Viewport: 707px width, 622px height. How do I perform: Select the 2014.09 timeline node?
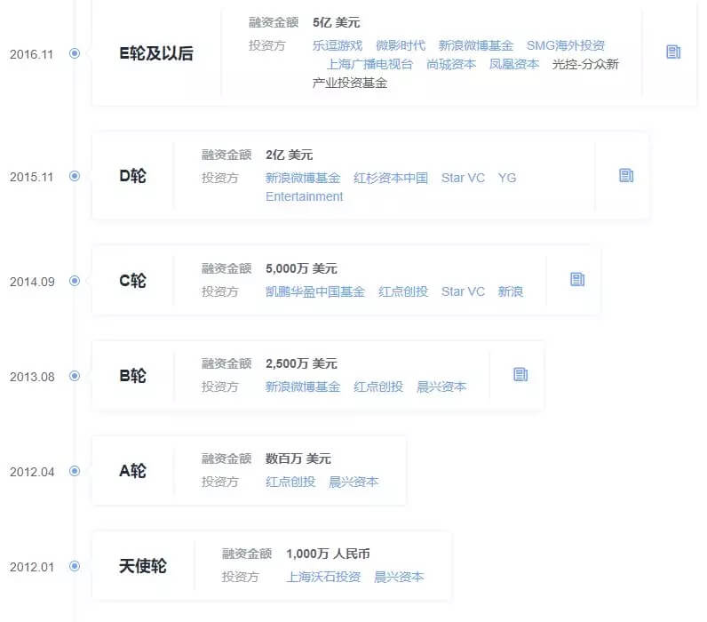point(75,281)
